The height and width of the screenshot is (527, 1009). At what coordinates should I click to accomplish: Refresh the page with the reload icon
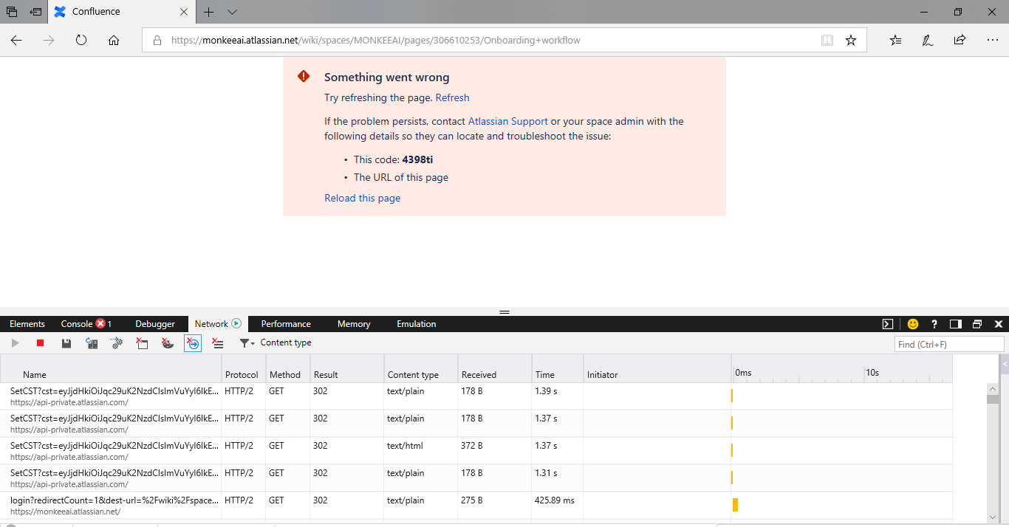81,41
